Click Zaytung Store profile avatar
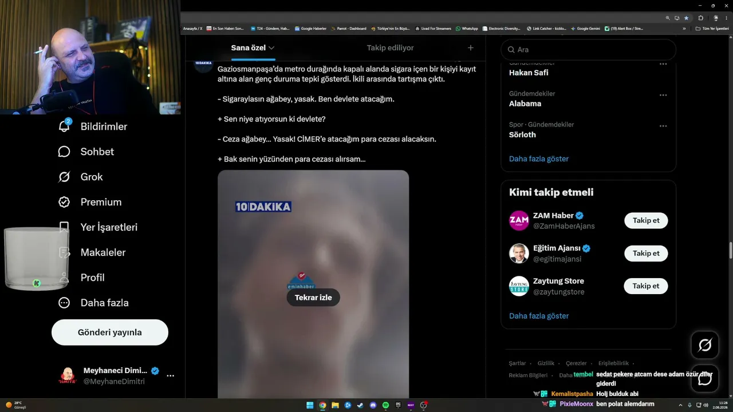The height and width of the screenshot is (412, 733). (x=519, y=286)
